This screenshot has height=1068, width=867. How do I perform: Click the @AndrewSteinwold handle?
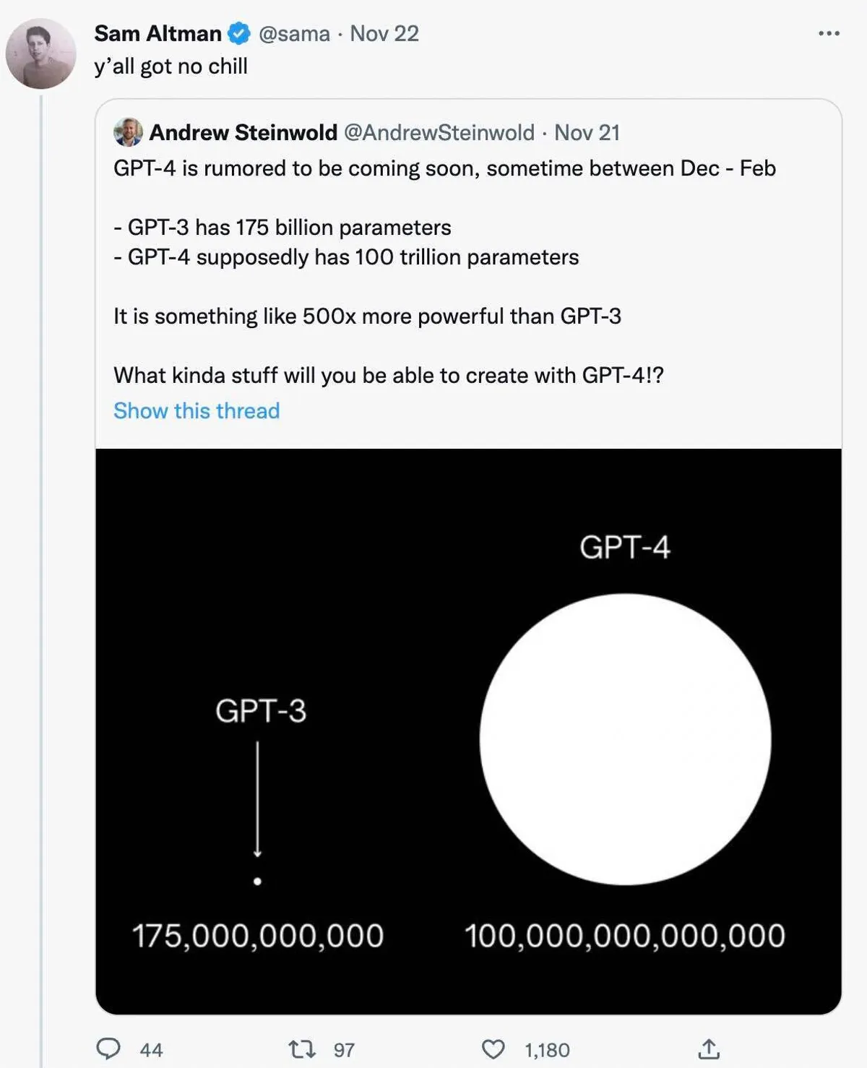click(x=439, y=132)
